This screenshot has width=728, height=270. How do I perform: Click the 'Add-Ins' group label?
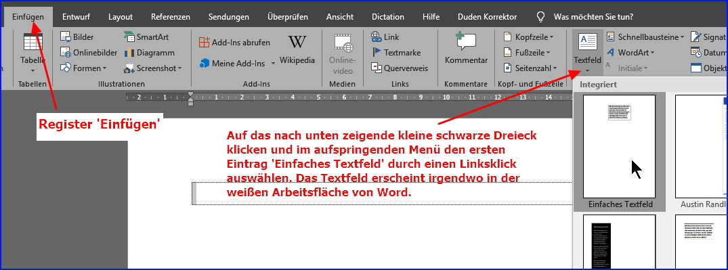click(257, 84)
